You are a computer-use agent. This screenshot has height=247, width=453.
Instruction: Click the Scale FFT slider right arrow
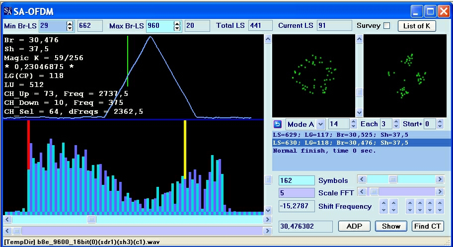pyautogui.click(x=440, y=191)
